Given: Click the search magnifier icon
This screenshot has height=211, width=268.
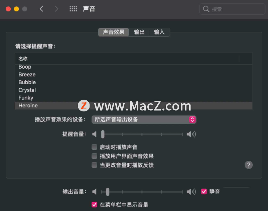Looking at the screenshot, I should (206, 9).
